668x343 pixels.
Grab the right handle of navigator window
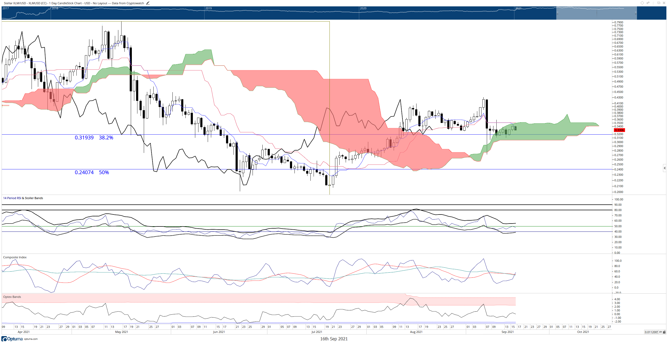[636, 13]
